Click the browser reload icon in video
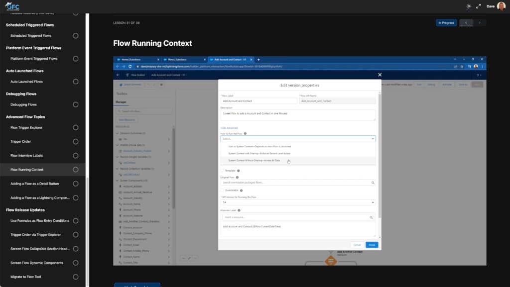Screen dimensions: 510x287 [130, 67]
